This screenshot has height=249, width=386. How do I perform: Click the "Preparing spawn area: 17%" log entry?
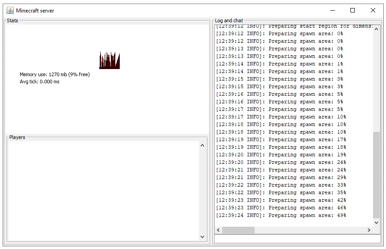tap(281, 140)
